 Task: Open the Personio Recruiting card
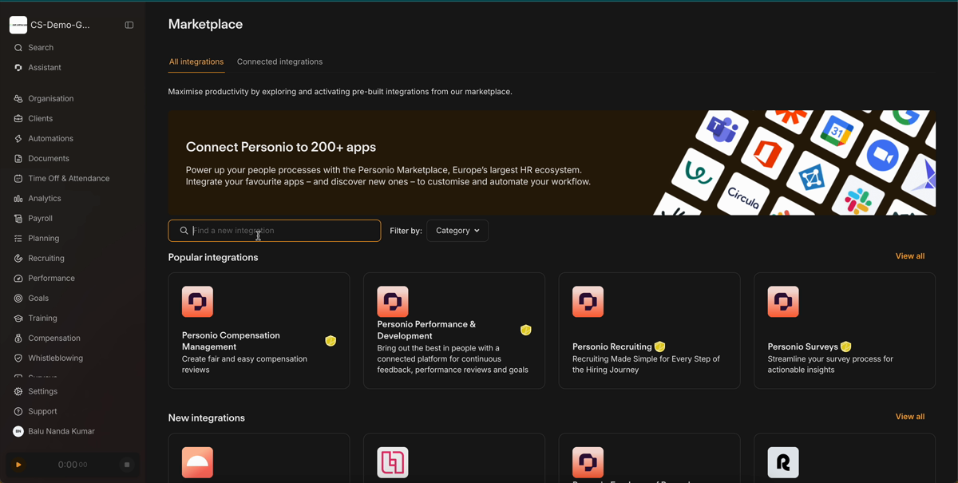pyautogui.click(x=650, y=331)
